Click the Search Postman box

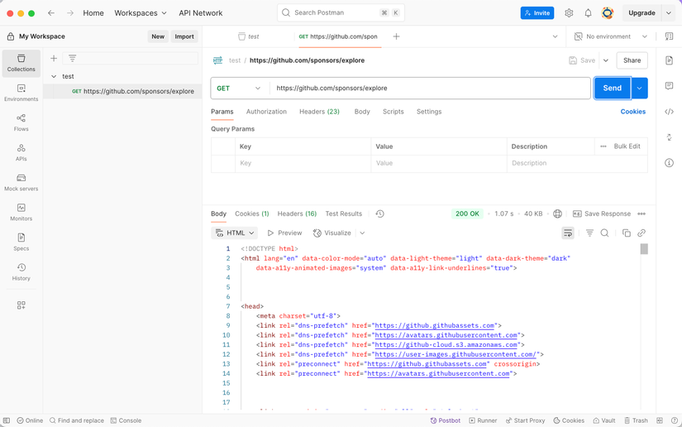341,13
